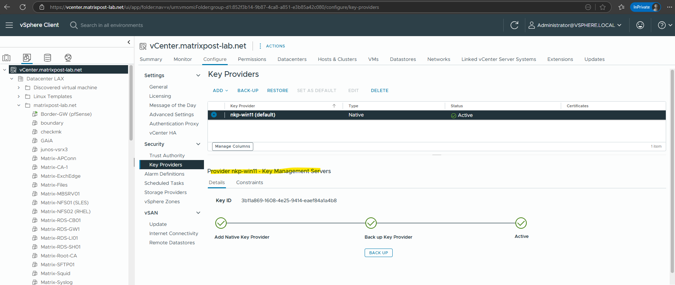The image size is (675, 285).
Task: Click the navigation tree vertical scrollbar
Action: pos(131,103)
